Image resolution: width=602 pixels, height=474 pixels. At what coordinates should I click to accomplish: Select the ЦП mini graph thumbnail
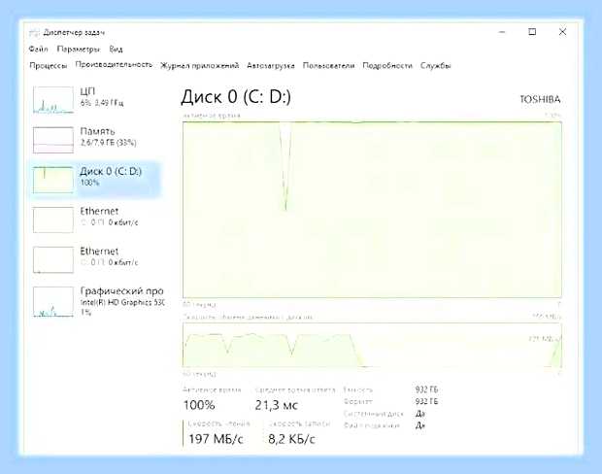pos(53,100)
